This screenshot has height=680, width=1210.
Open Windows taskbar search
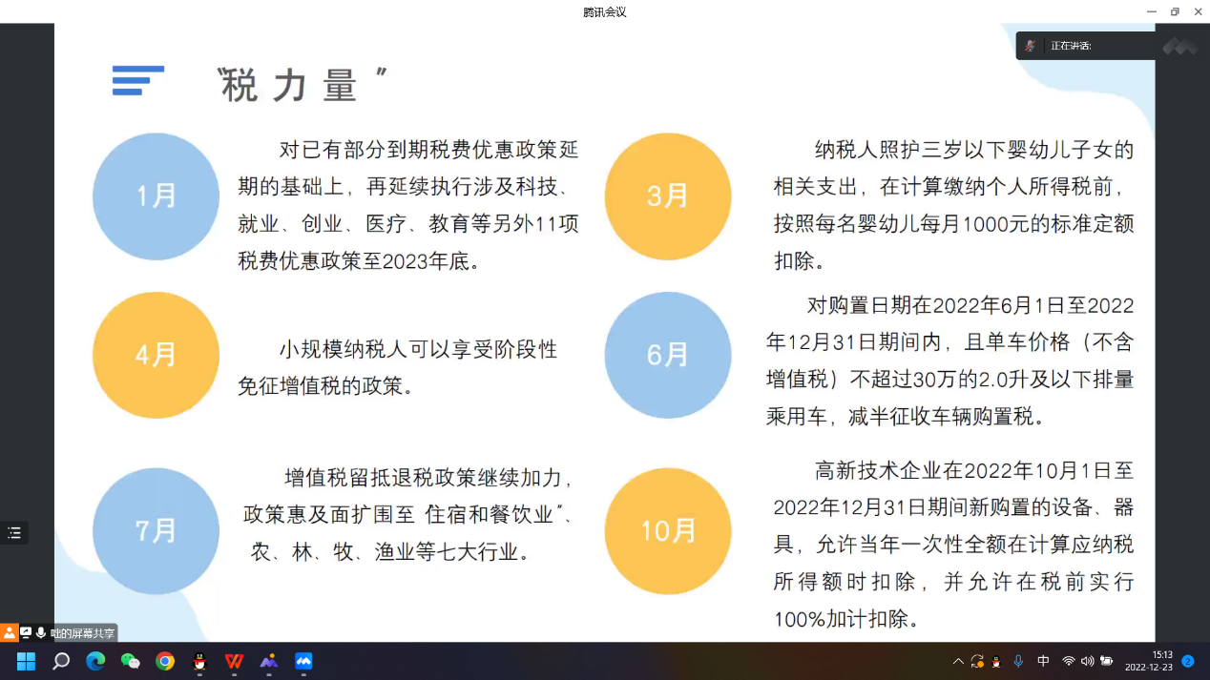tap(61, 661)
